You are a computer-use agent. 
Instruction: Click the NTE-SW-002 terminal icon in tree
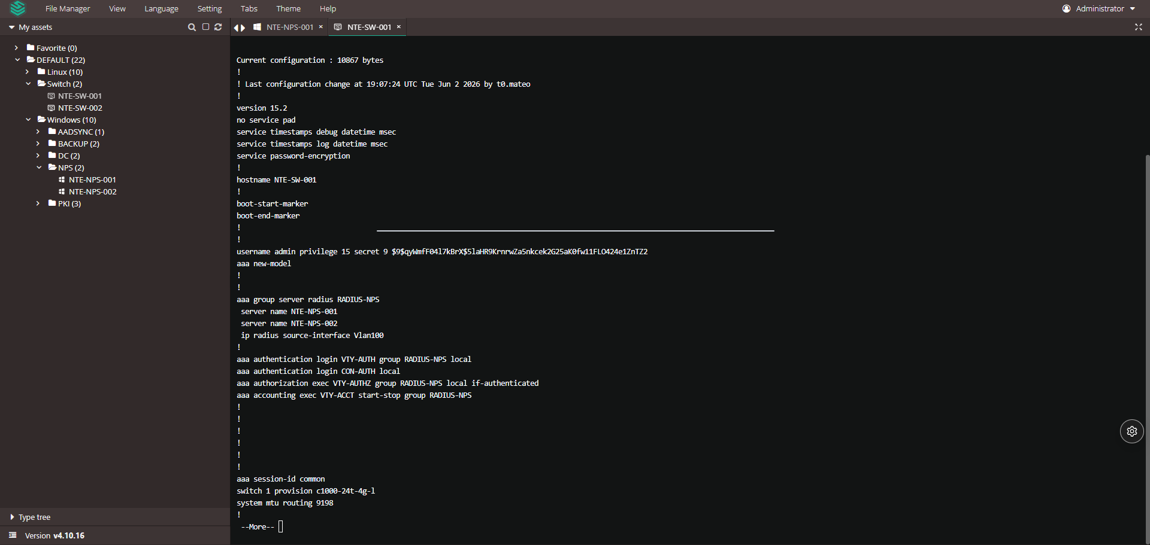[x=51, y=108]
